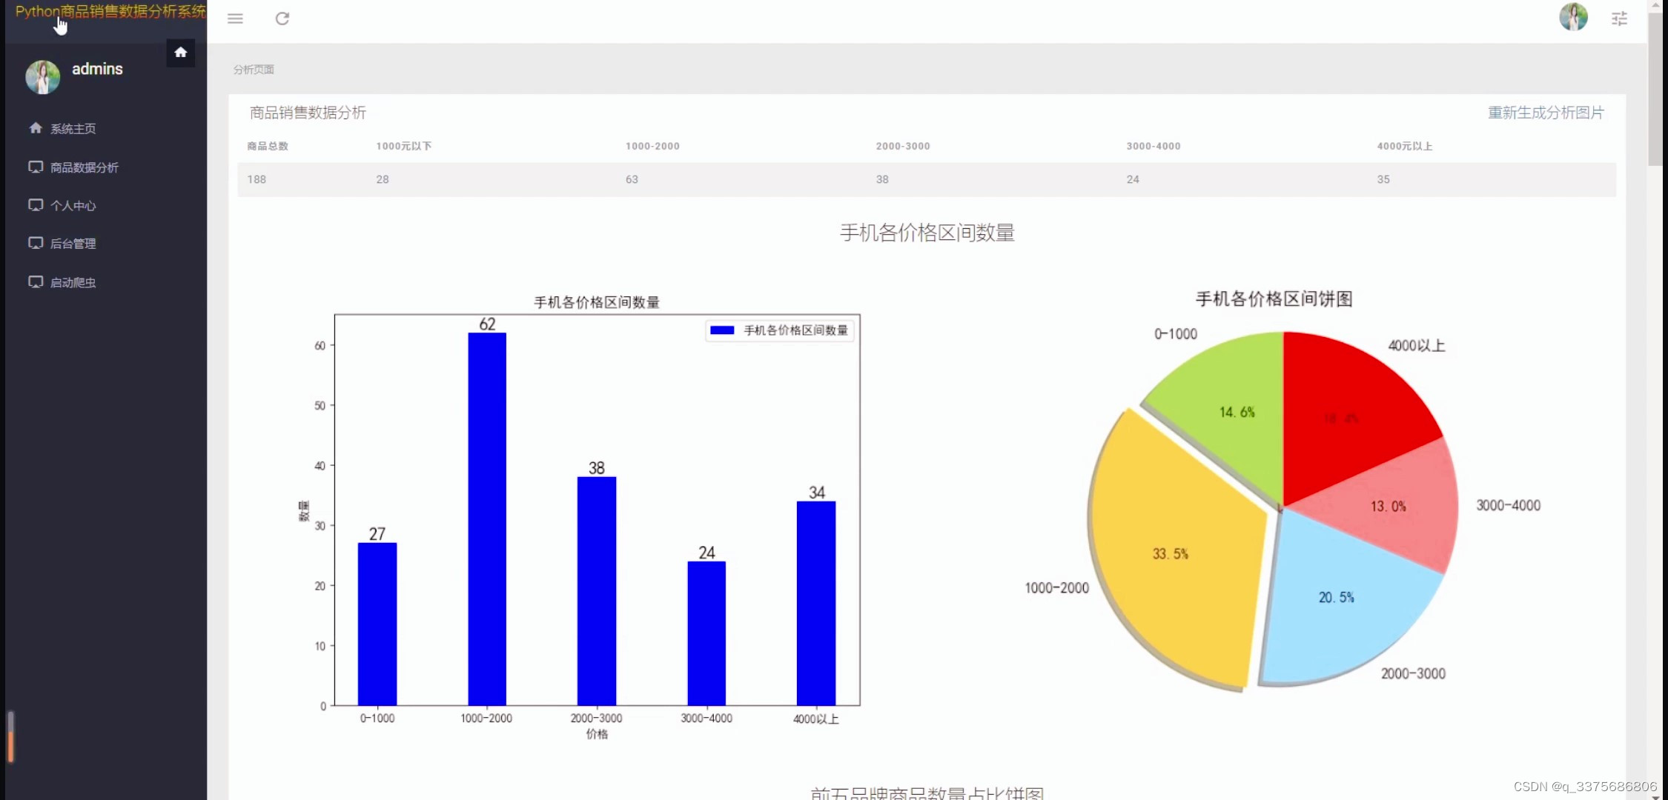
Task: Start the crawler via 启动爬虫 icon
Action: [36, 281]
